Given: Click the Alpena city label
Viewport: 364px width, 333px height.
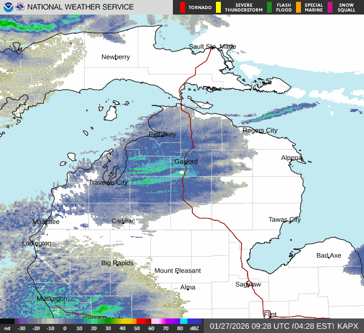Looking at the screenshot, I should [291, 157].
